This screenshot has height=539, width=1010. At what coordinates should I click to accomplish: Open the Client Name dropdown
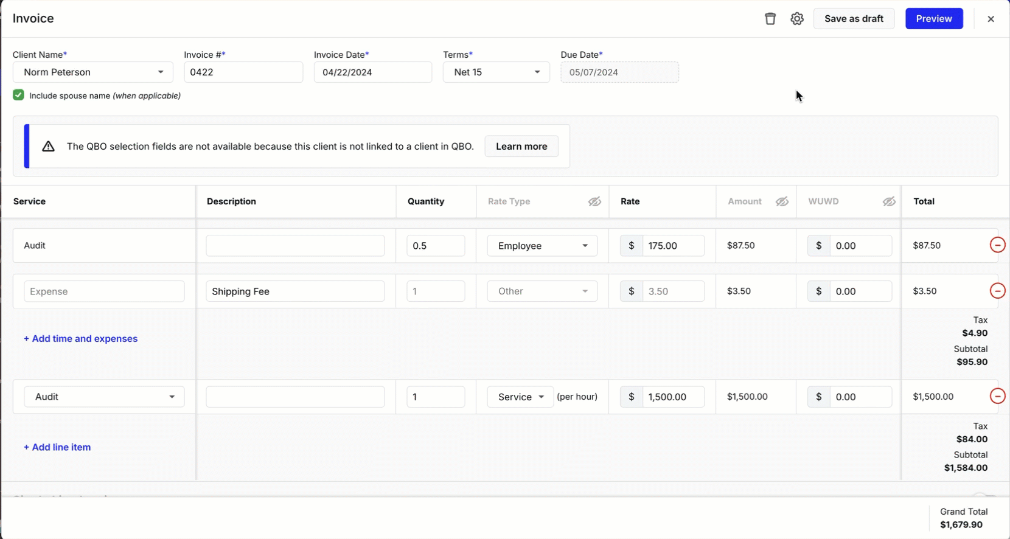(x=92, y=72)
